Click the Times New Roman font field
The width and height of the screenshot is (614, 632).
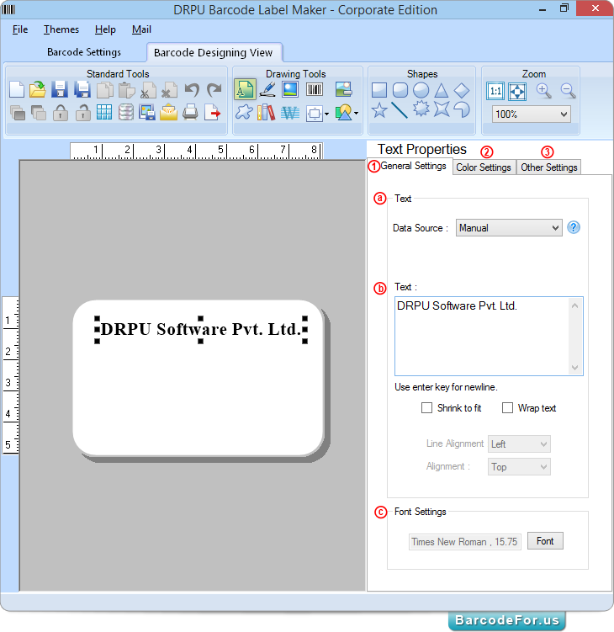tap(464, 542)
